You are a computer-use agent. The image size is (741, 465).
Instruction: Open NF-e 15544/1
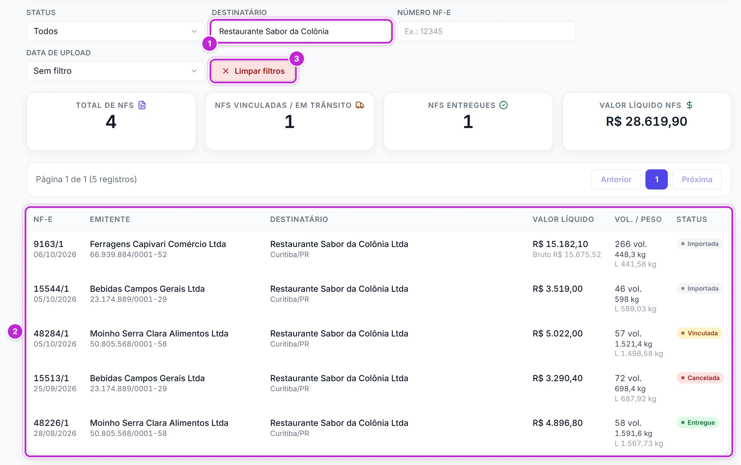[x=51, y=289]
